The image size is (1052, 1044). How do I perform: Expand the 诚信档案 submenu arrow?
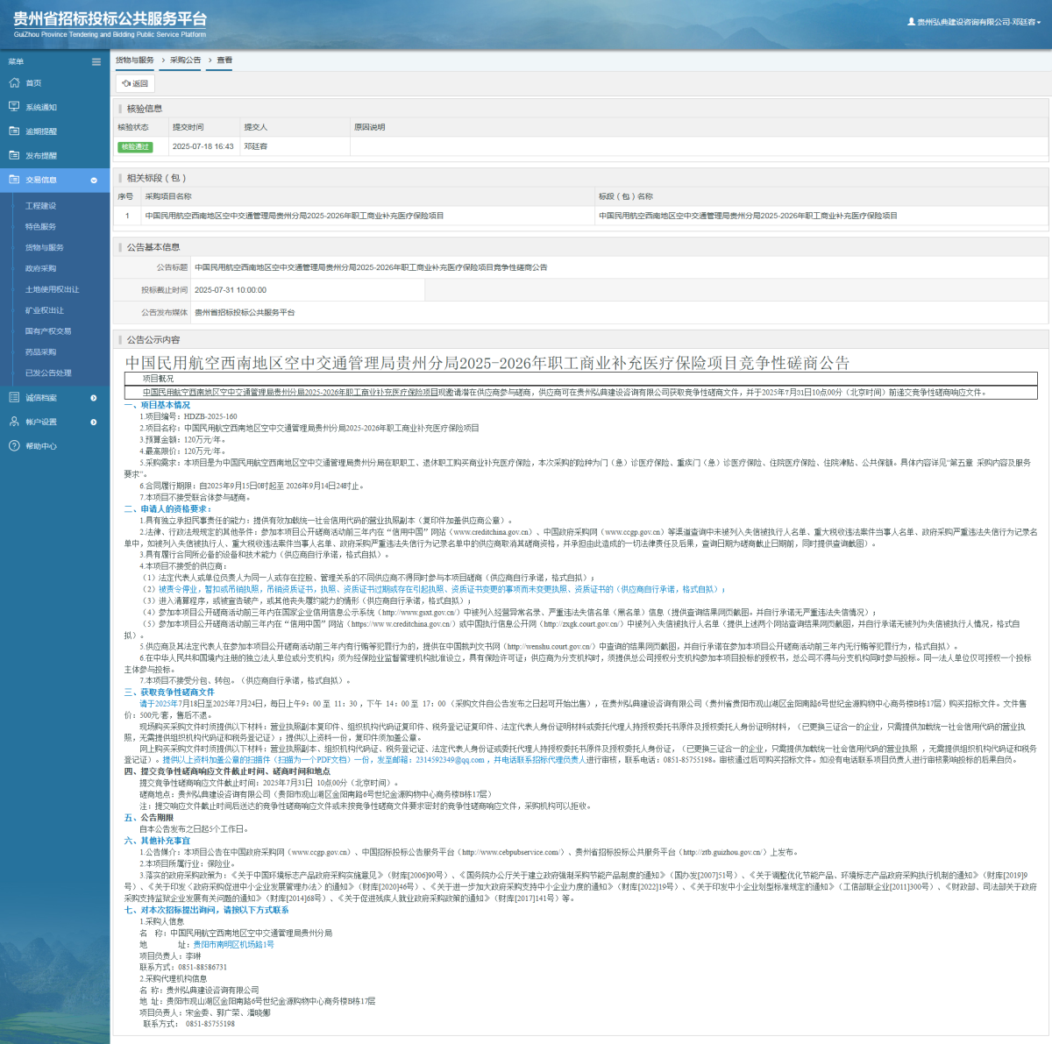click(x=94, y=398)
